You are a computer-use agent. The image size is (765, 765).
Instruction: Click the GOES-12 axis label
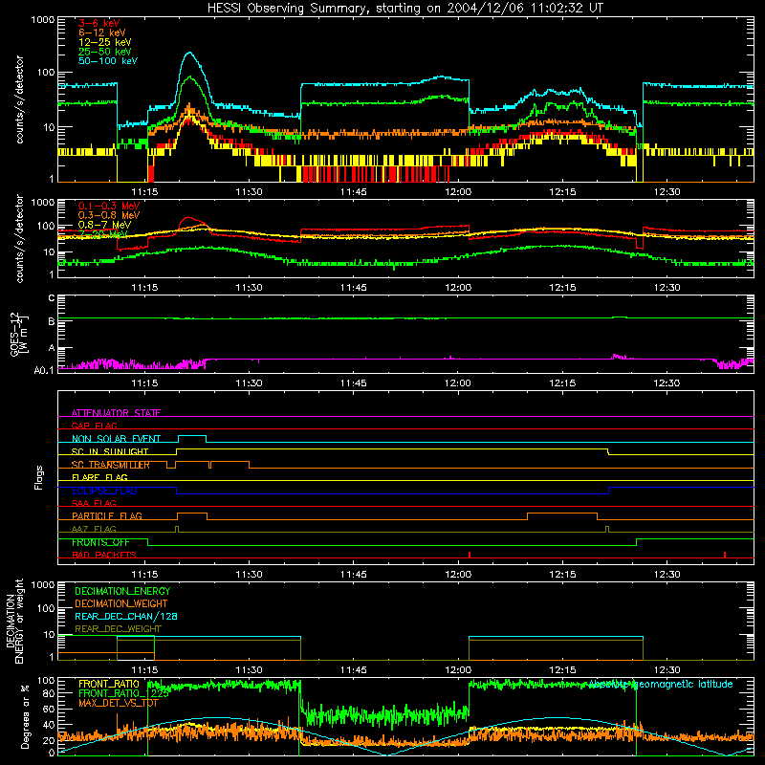coord(19,334)
